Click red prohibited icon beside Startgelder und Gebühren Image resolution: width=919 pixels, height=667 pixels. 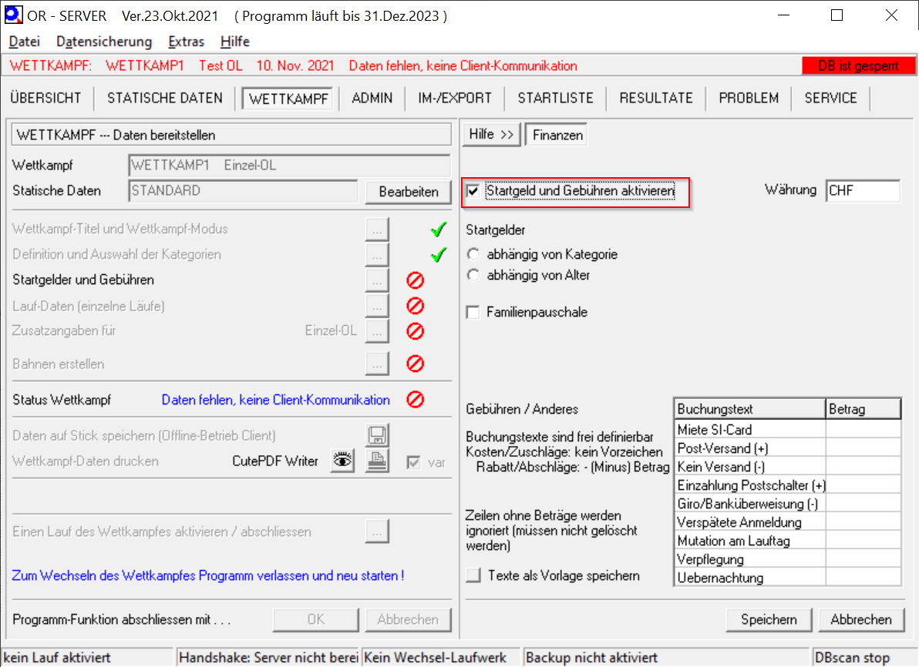pyautogui.click(x=416, y=280)
